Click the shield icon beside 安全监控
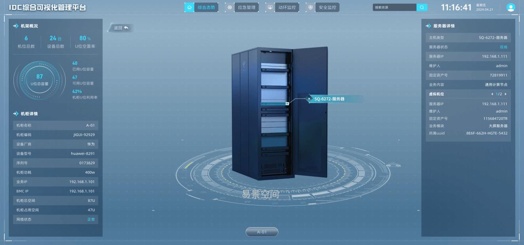This screenshot has height=245, width=524. point(311,7)
